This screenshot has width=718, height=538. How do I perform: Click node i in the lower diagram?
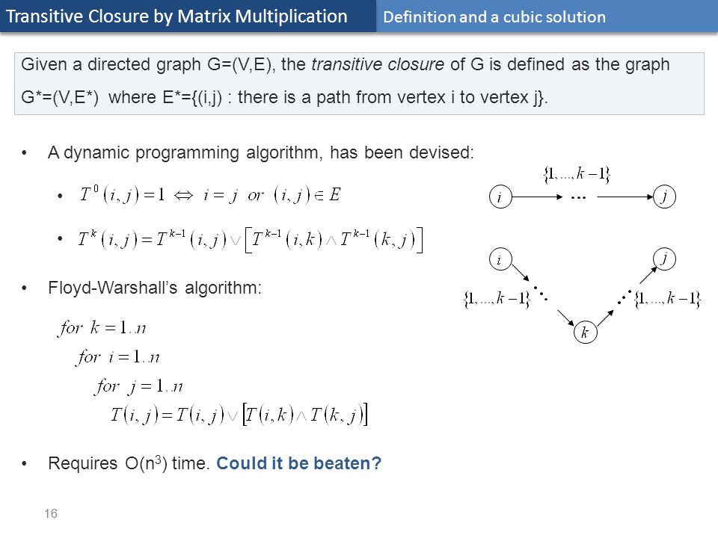pyautogui.click(x=500, y=259)
